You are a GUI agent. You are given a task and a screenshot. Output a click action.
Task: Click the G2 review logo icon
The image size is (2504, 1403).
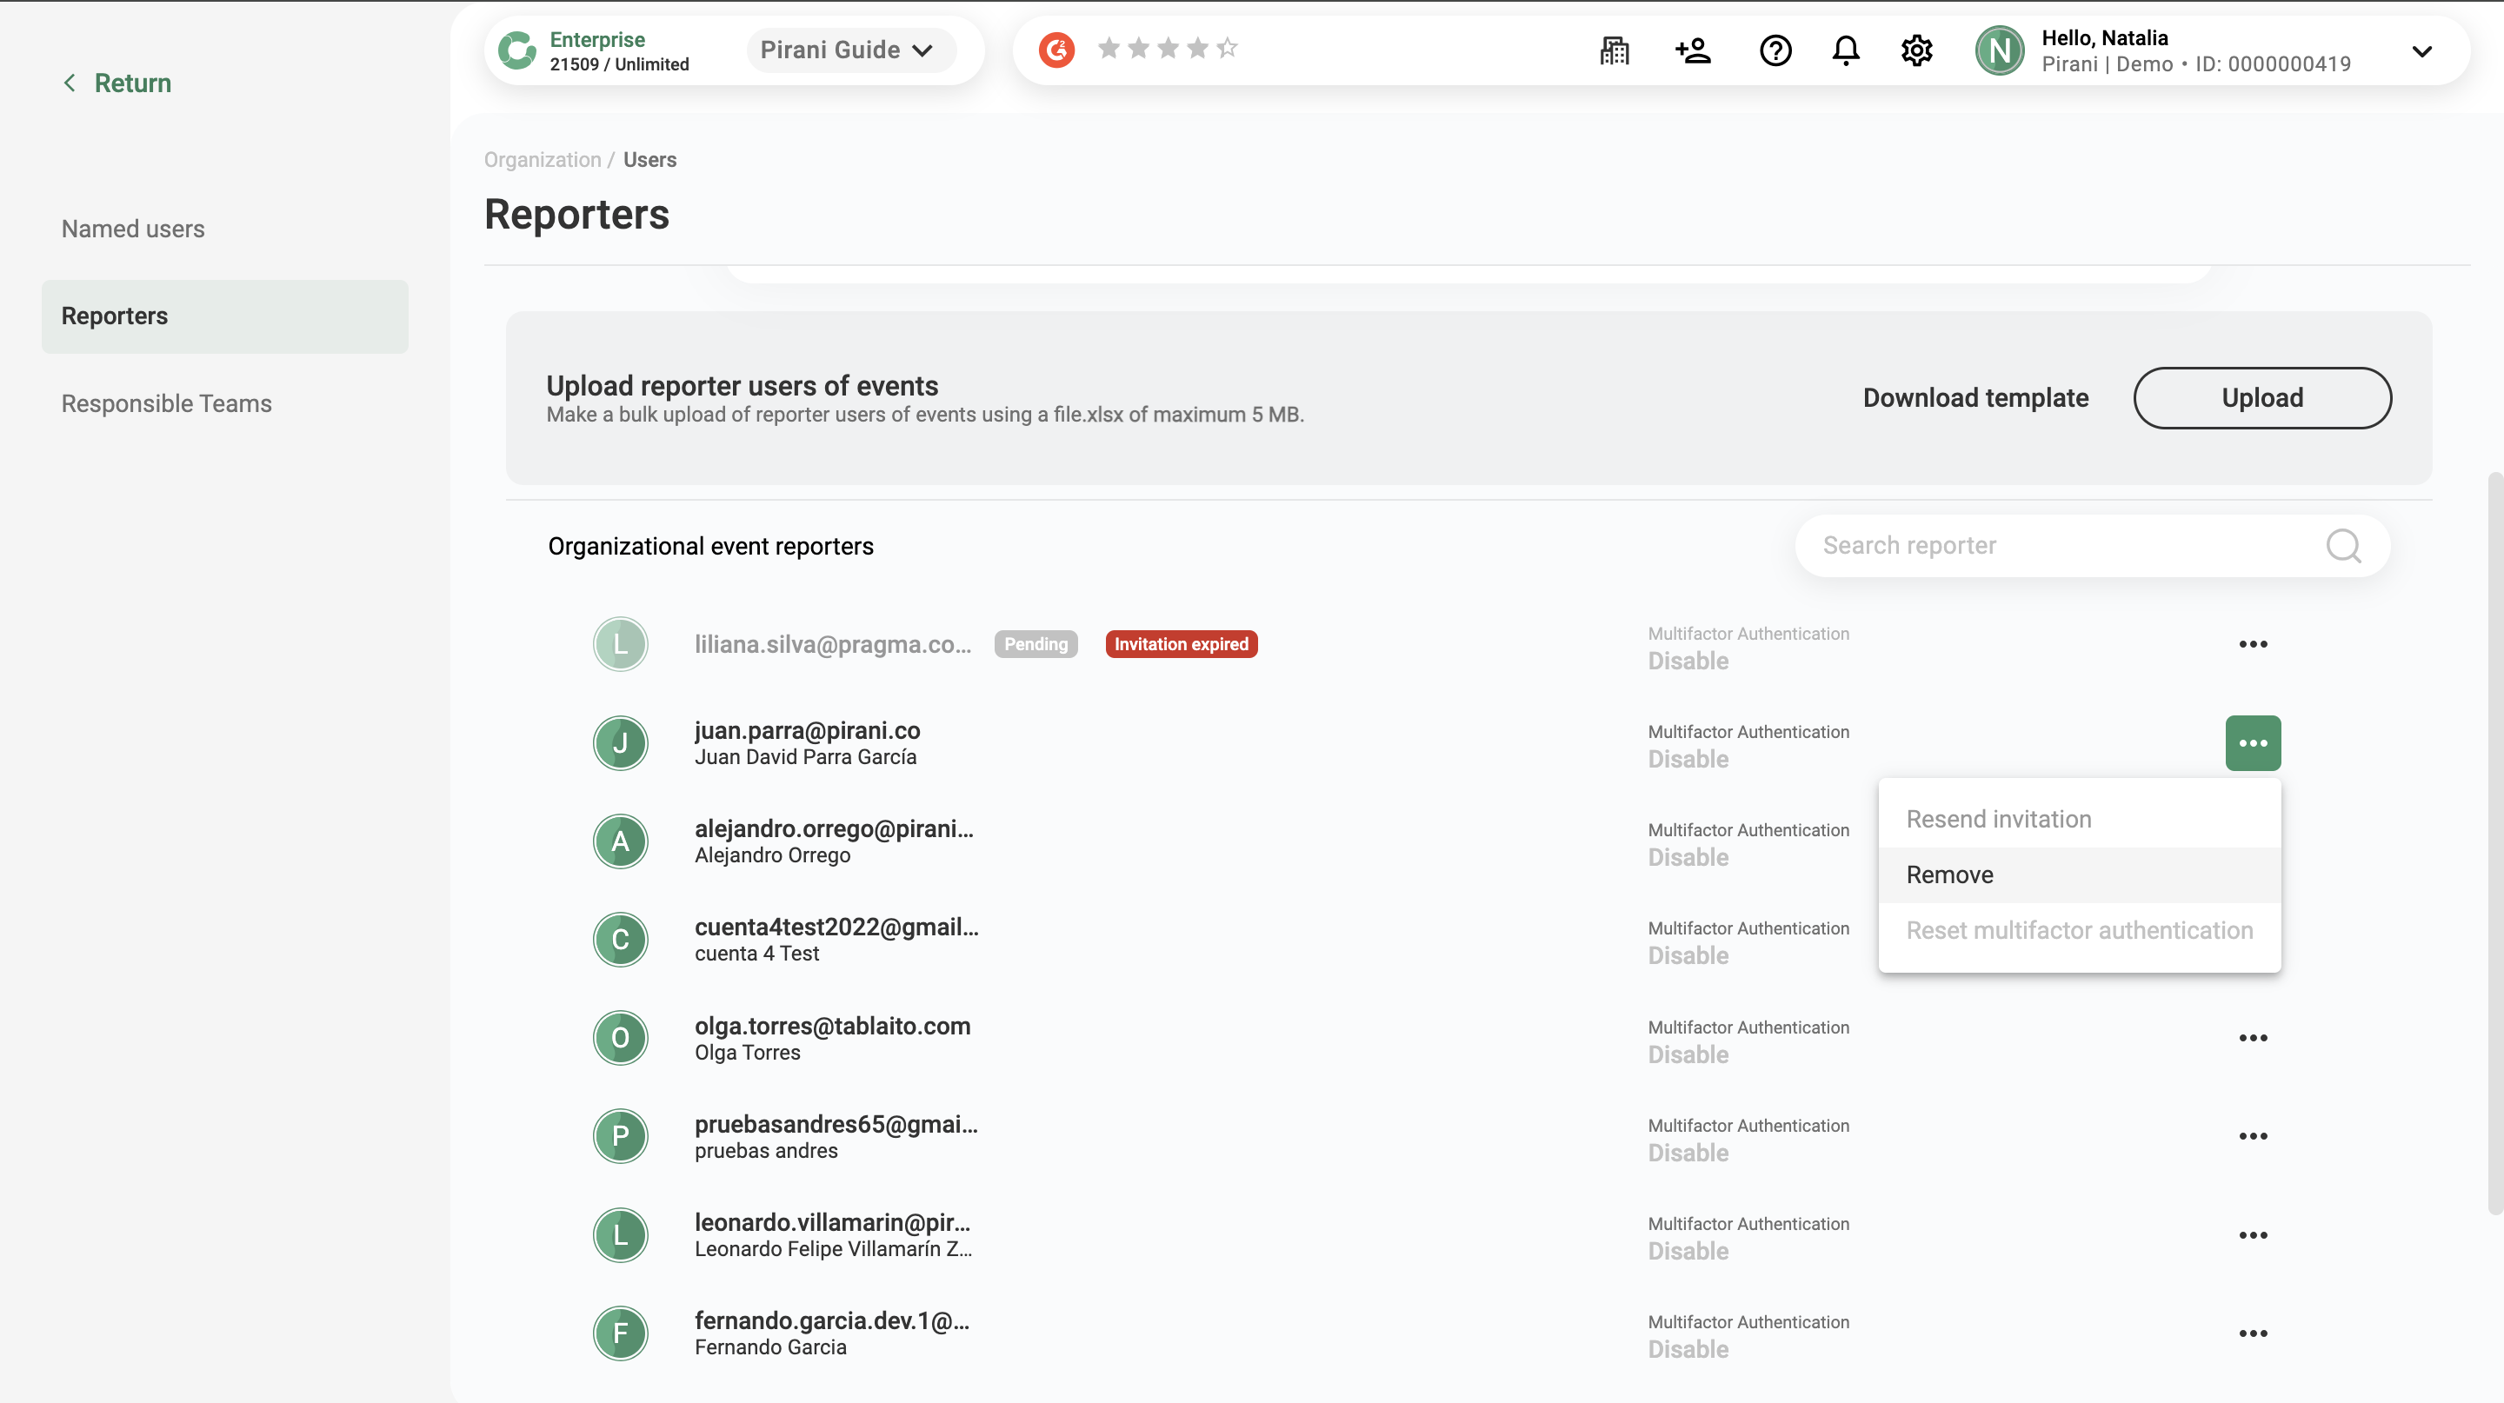[1056, 49]
